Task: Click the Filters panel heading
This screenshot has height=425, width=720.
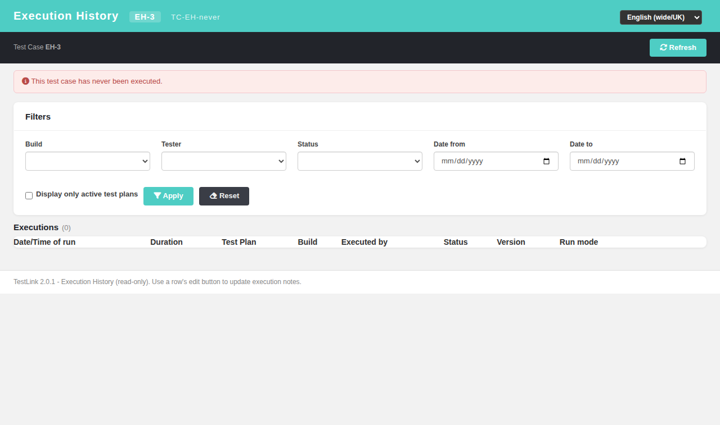Action: [38, 117]
